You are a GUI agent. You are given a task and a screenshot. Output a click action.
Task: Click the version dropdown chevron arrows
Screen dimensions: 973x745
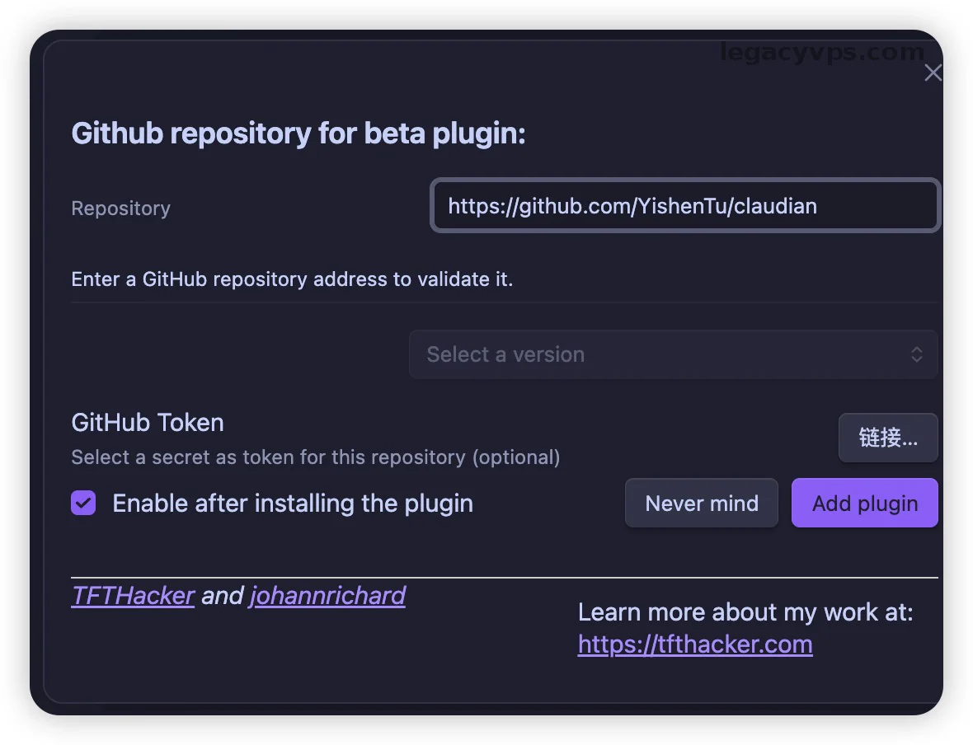(916, 354)
